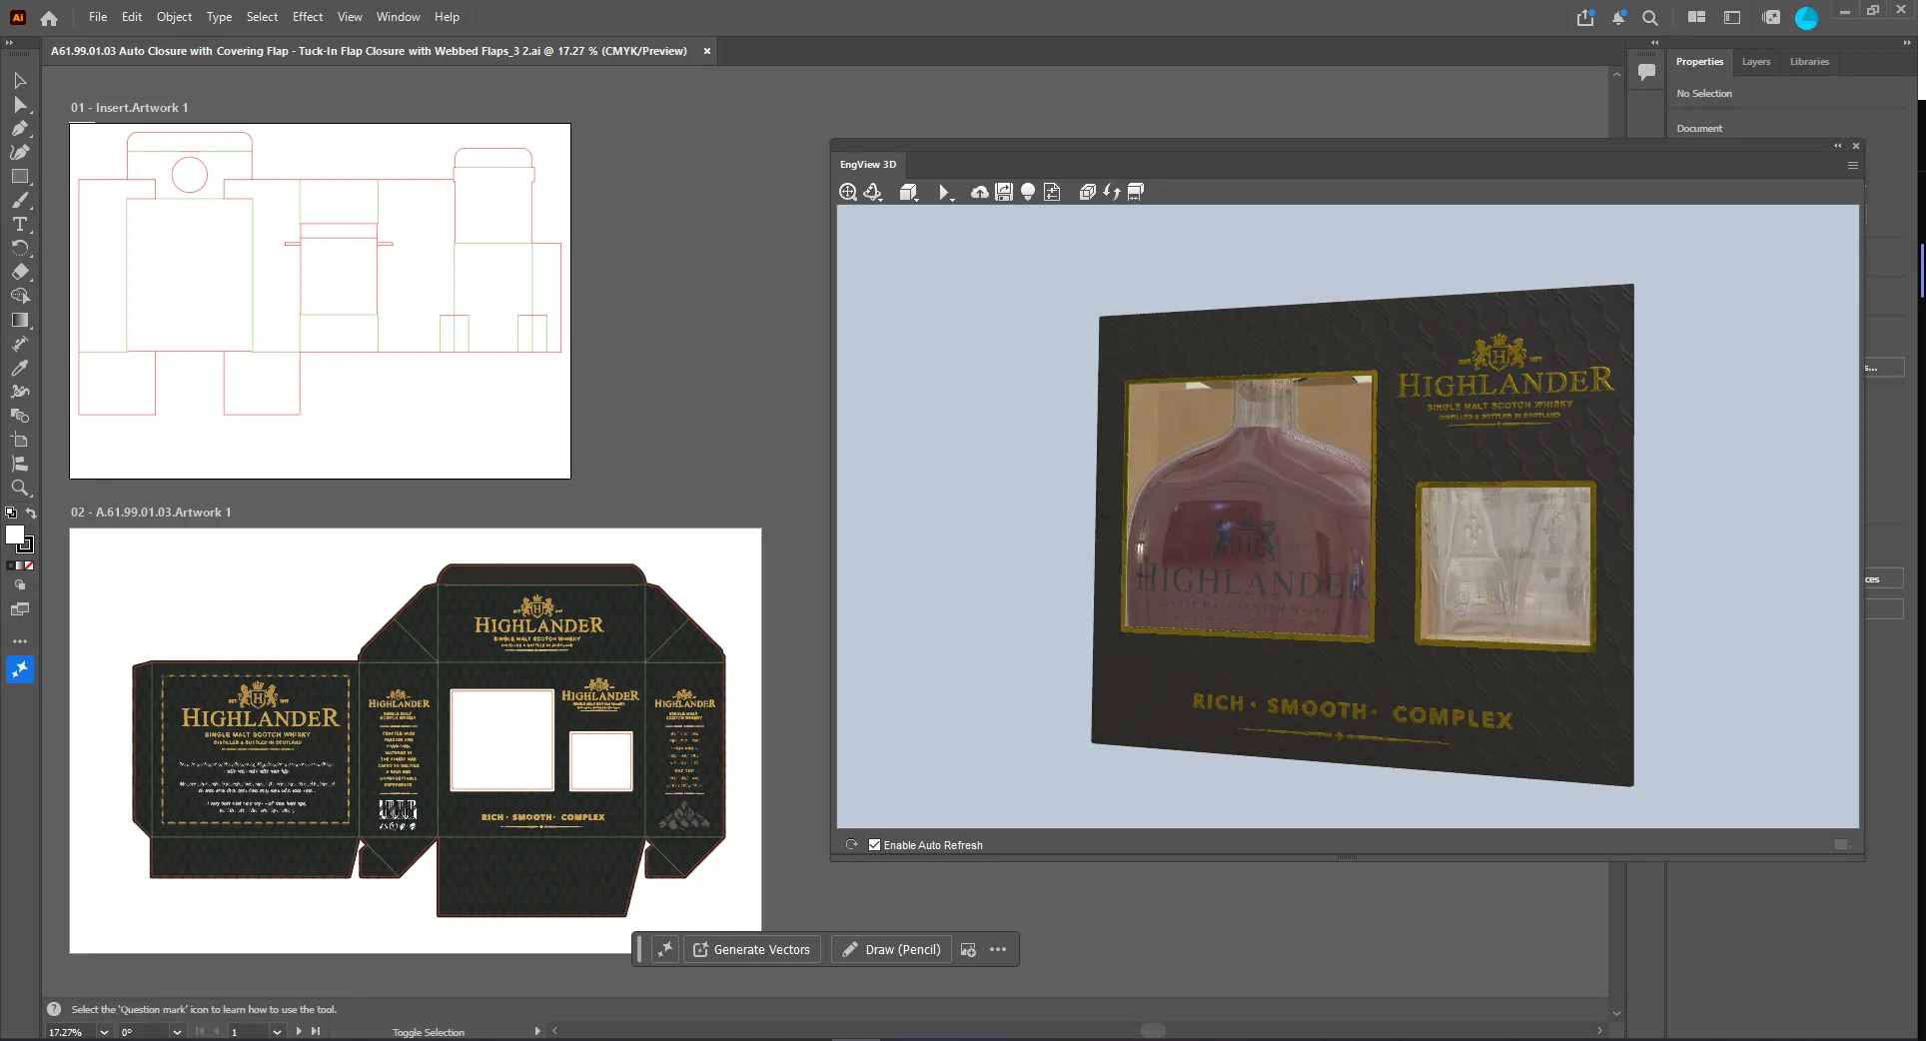Open the rotation angle dropdown
The image size is (1926, 1041).
click(x=177, y=1032)
